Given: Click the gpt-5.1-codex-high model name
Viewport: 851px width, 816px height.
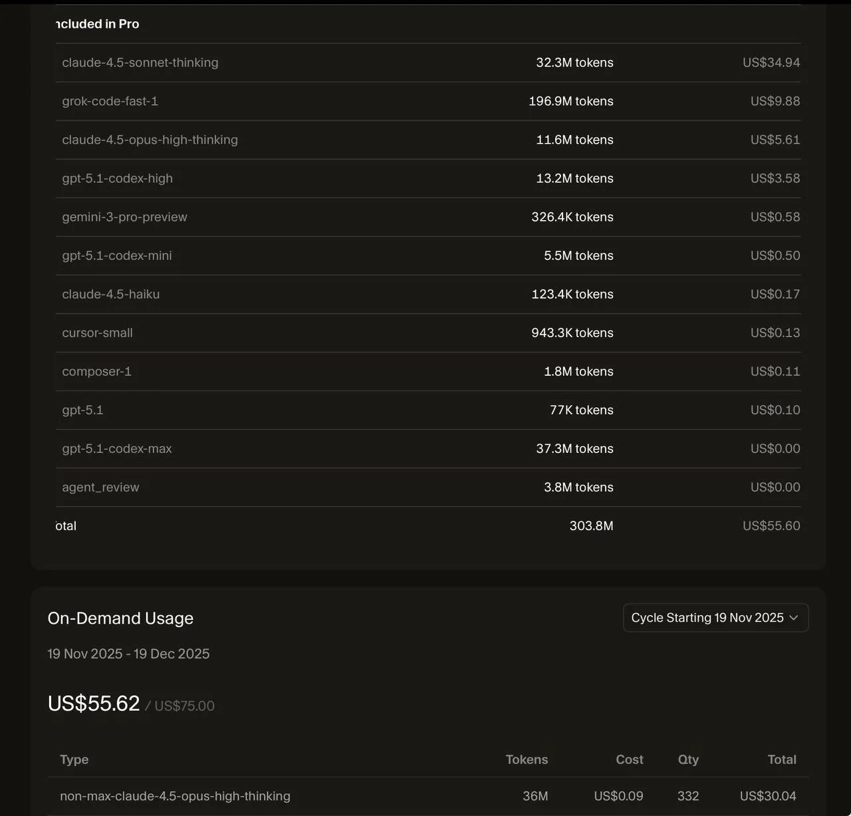Looking at the screenshot, I should [x=118, y=178].
